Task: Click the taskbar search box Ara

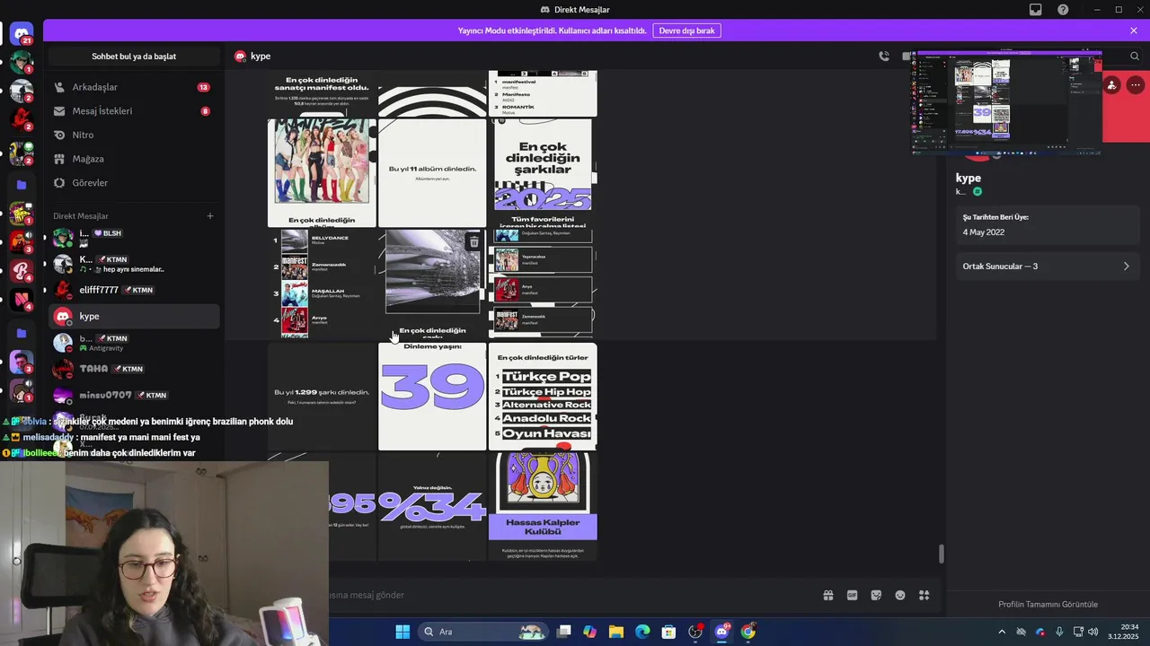Action: tap(482, 632)
